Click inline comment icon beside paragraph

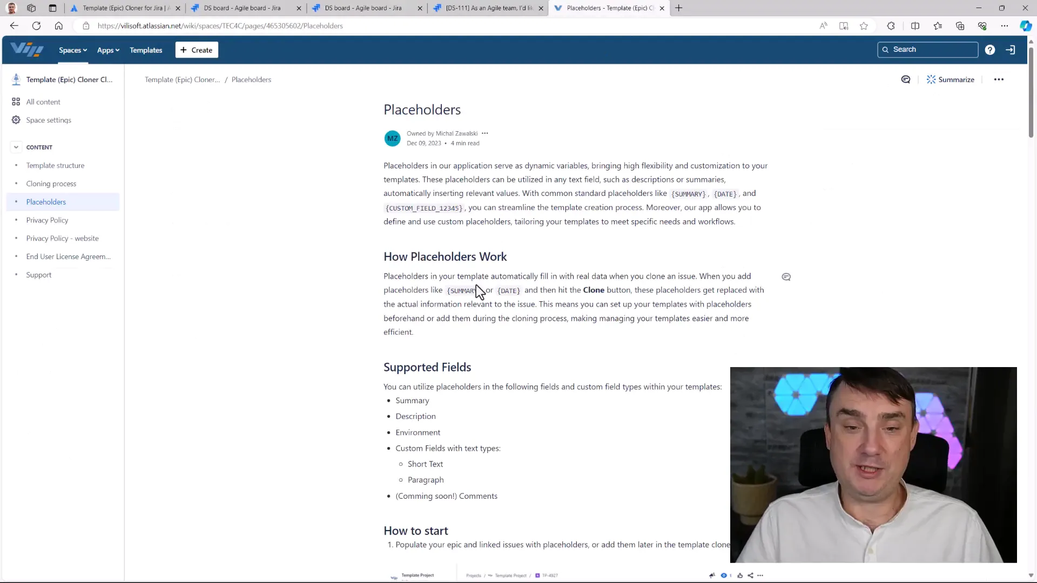click(x=786, y=277)
